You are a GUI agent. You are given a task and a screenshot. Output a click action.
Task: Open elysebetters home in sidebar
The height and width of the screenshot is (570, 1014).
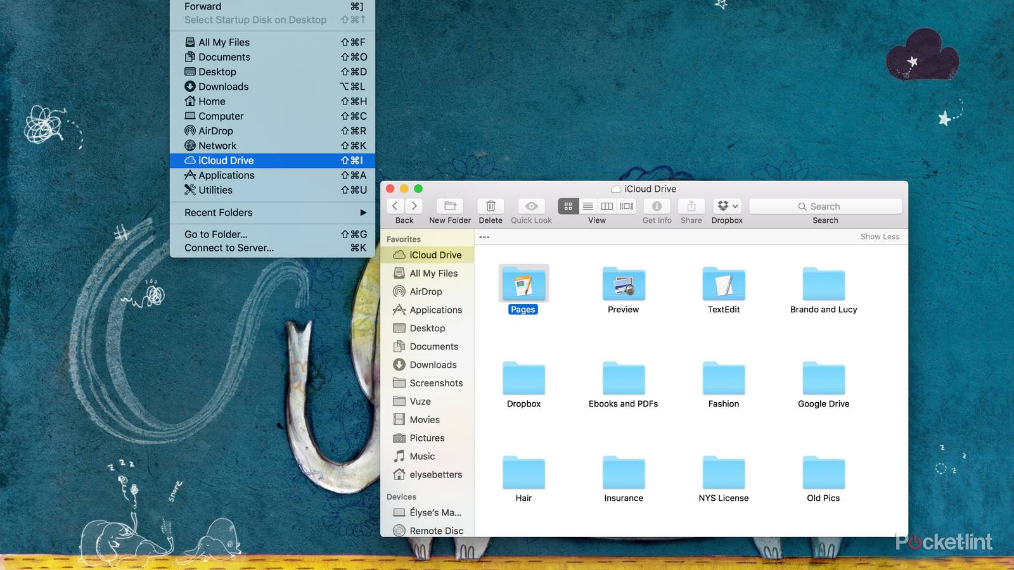(427, 474)
